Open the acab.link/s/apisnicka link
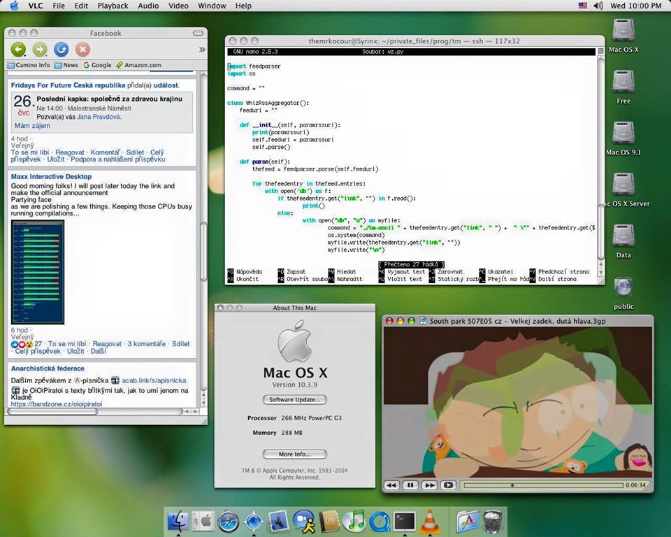The image size is (671, 537). tap(154, 380)
